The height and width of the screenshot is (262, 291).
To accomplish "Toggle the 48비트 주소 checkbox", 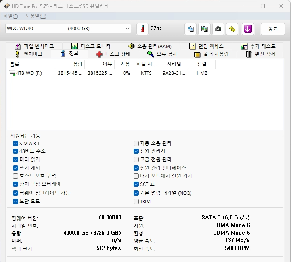I will click(15, 151).
